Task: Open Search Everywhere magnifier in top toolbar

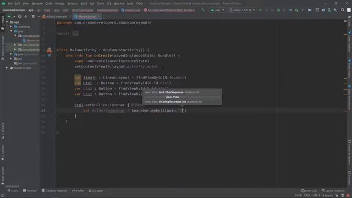Action: (x=343, y=10)
